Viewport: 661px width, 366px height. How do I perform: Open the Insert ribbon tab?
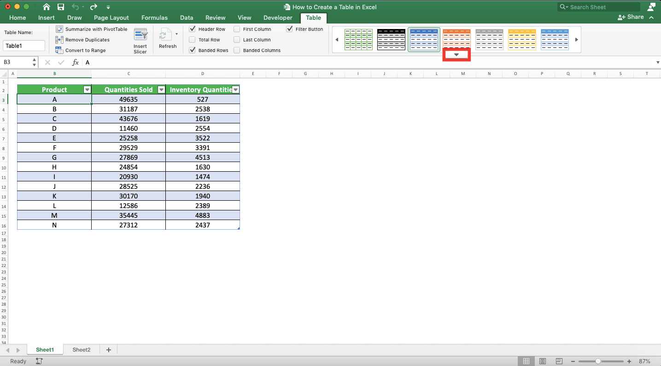pyautogui.click(x=47, y=17)
